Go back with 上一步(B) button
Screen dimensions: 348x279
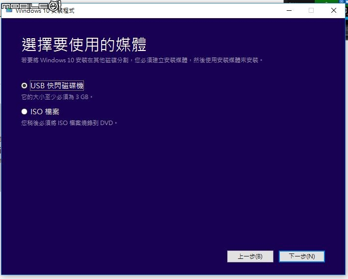[250, 256]
